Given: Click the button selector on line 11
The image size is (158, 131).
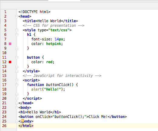Looking at the screenshot, I should (33, 57).
